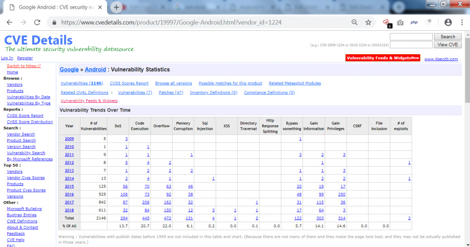Image resolution: width=470 pixels, height=247 pixels.
Task: Reload the page with the refresh icon
Action: [37, 22]
